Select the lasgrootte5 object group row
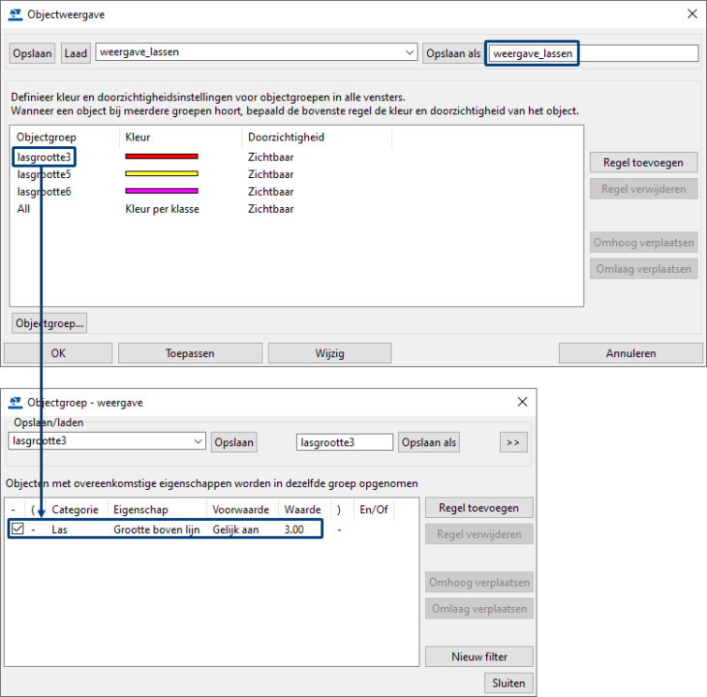The height and width of the screenshot is (697, 707). point(44,174)
